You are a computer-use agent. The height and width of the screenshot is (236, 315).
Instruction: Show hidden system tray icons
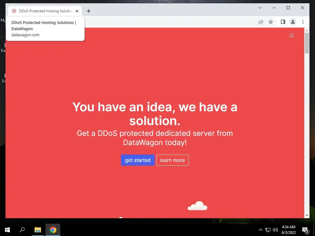(x=260, y=230)
